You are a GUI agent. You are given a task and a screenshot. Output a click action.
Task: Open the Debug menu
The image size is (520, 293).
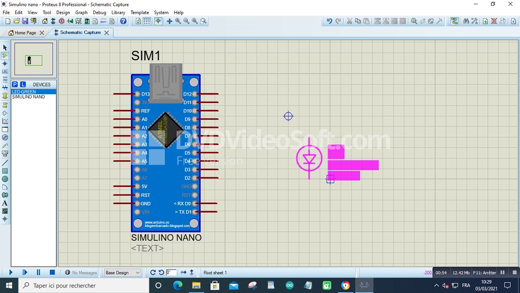coord(99,13)
